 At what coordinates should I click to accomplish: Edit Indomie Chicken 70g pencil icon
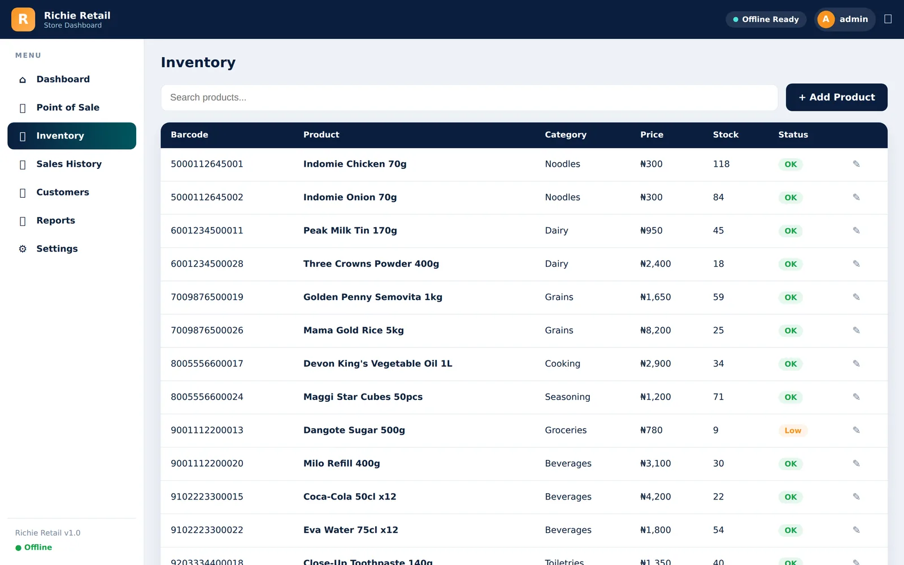coord(856,164)
